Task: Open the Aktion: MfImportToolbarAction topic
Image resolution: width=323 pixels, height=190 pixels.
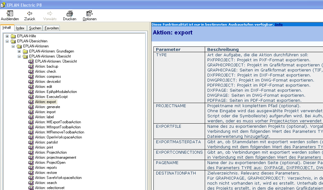Action: coord(58,127)
